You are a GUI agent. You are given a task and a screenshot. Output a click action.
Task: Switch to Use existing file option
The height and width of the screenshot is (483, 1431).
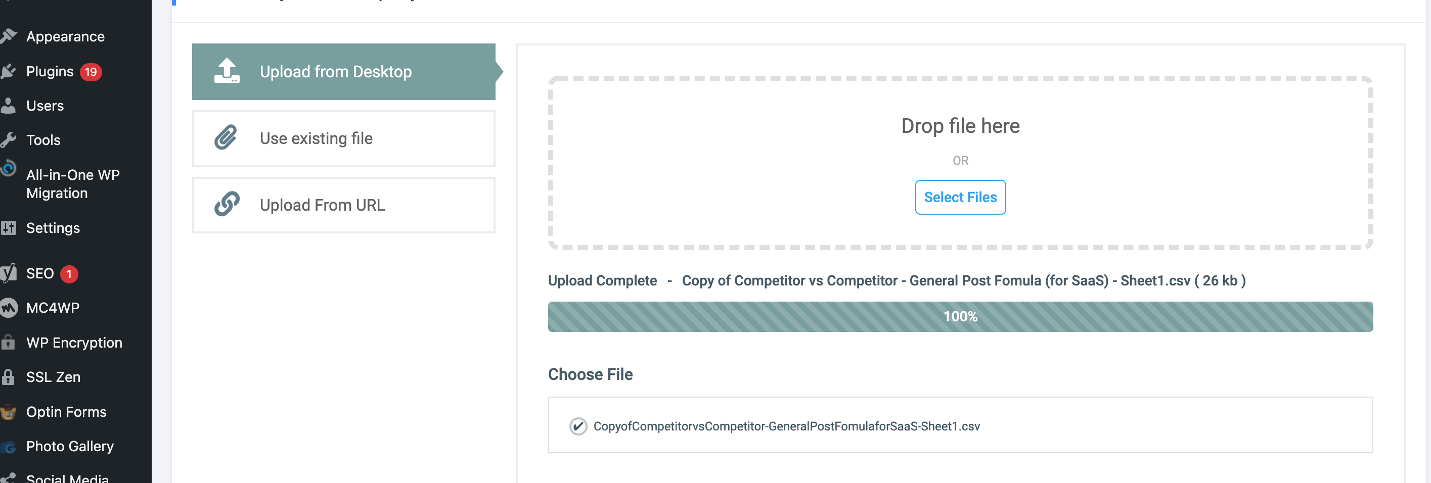click(x=344, y=138)
